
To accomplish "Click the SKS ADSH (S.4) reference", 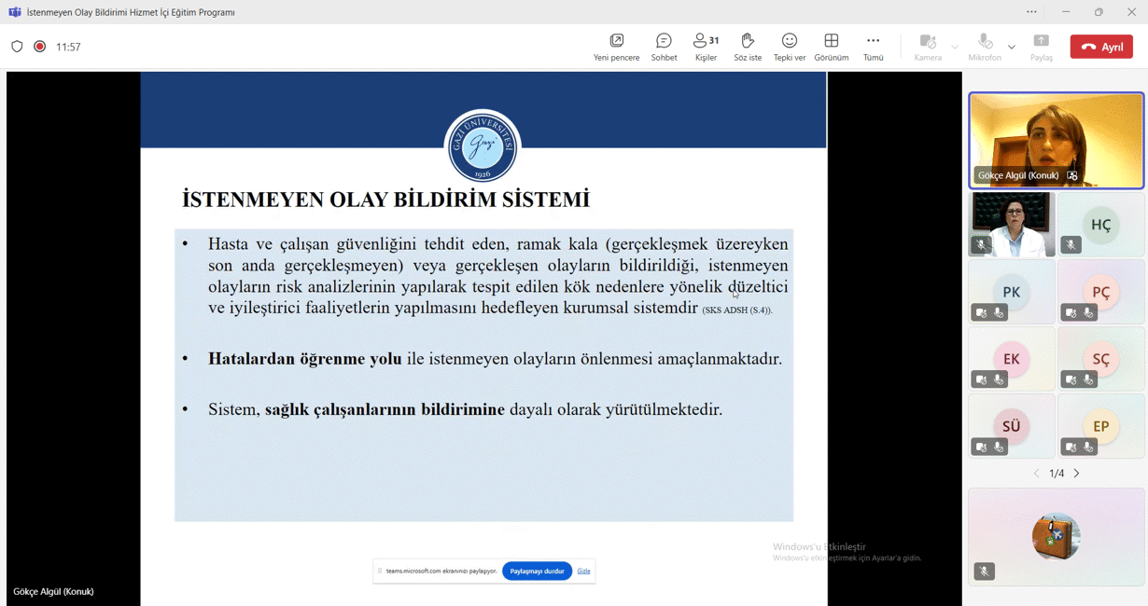I will [x=737, y=310].
